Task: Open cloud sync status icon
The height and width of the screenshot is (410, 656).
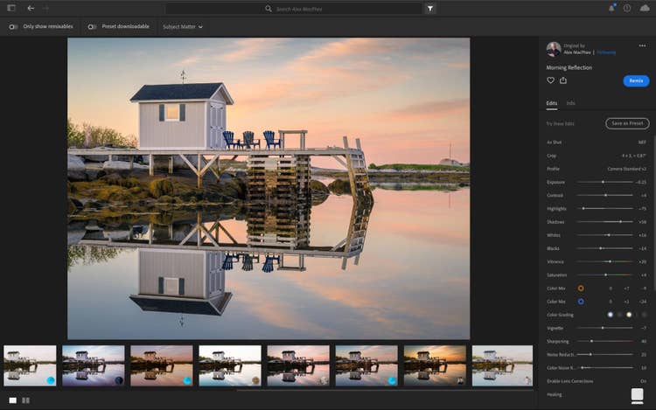Action: click(x=645, y=8)
